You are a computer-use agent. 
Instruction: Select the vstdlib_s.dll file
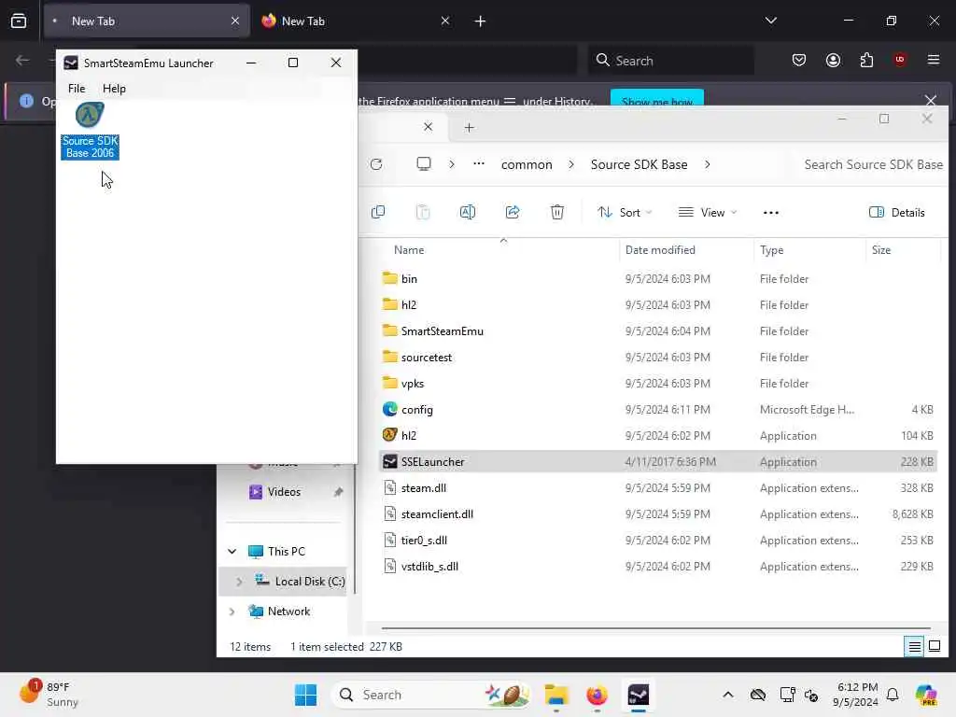[657, 567]
